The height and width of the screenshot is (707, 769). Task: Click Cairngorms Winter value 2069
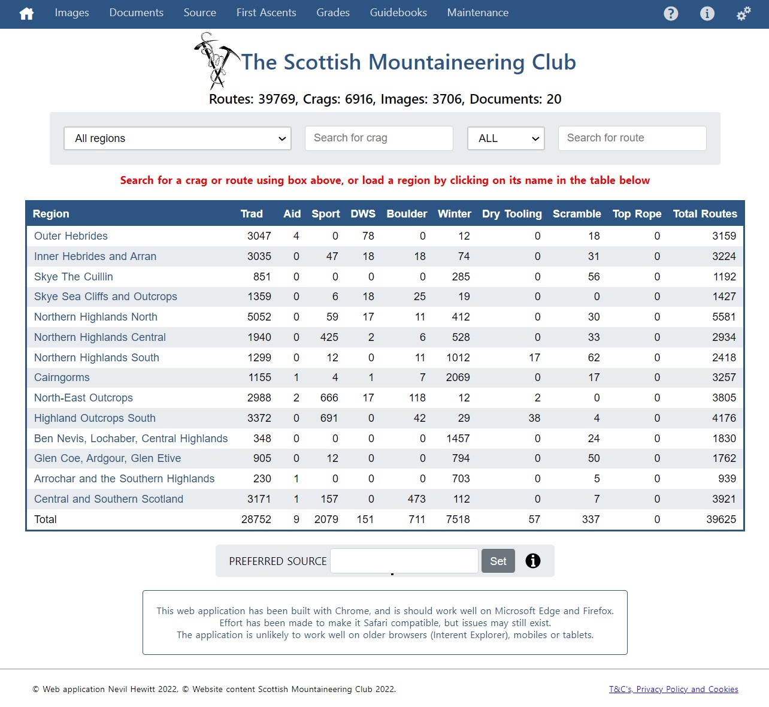coord(458,377)
